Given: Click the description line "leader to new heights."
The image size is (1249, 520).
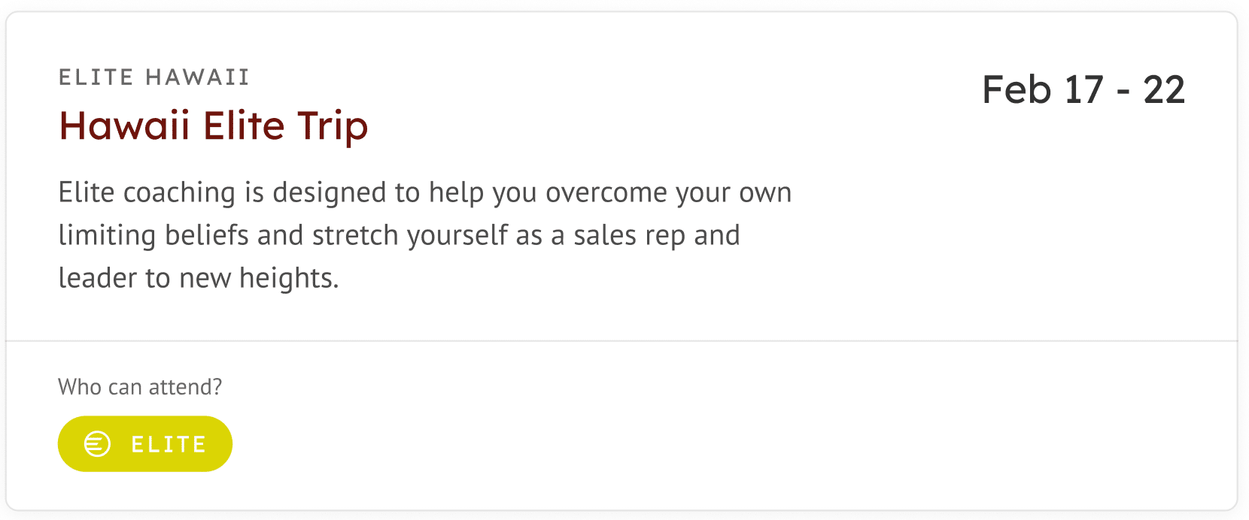Looking at the screenshot, I should coord(199,279).
